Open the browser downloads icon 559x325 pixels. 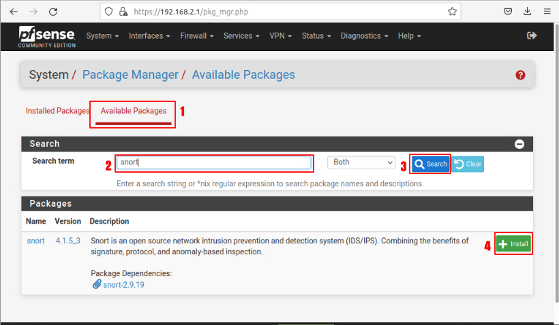click(527, 12)
